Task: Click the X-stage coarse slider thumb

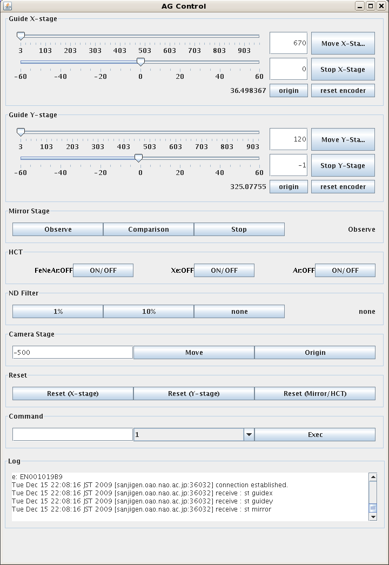Action: (x=21, y=36)
